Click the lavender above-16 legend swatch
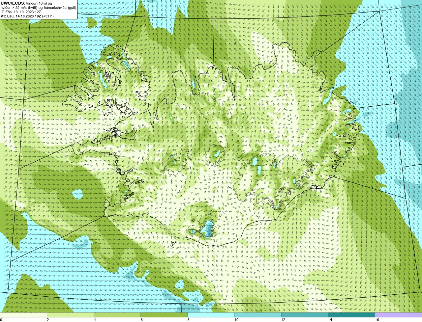The image size is (422, 322). [399, 315]
